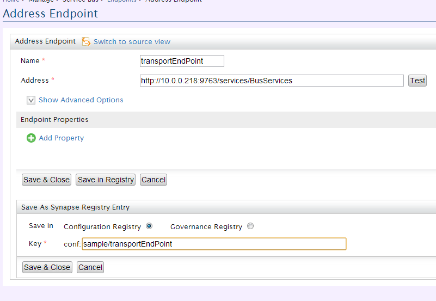Click the green plus Add Property icon

click(x=31, y=138)
